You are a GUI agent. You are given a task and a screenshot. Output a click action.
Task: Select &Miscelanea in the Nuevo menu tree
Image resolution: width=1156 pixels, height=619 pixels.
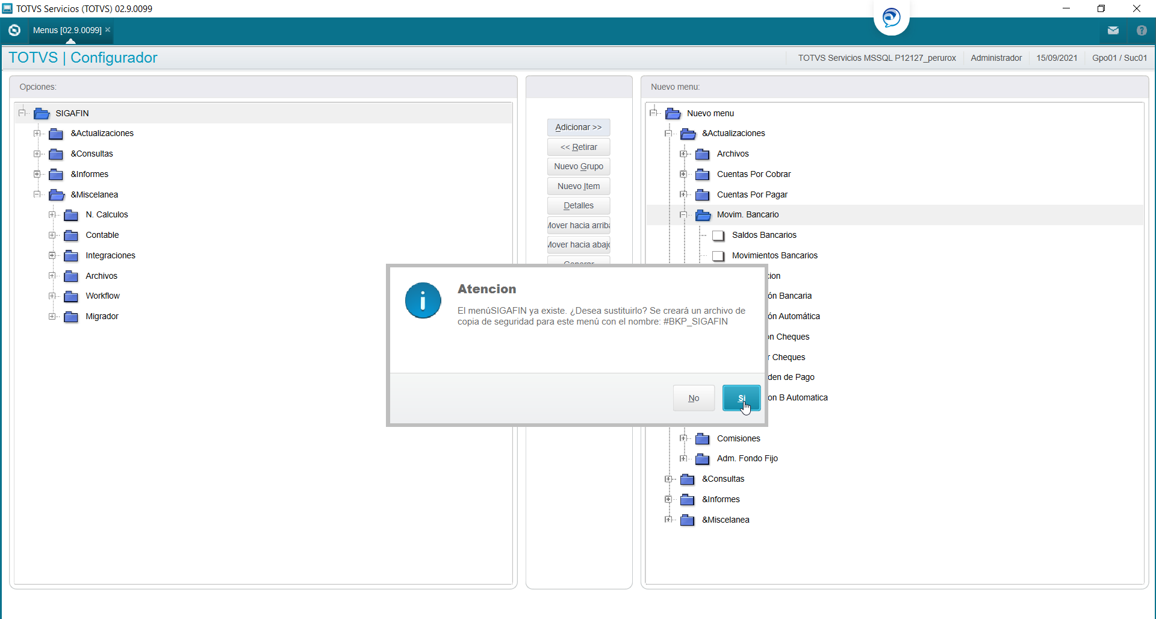(726, 520)
